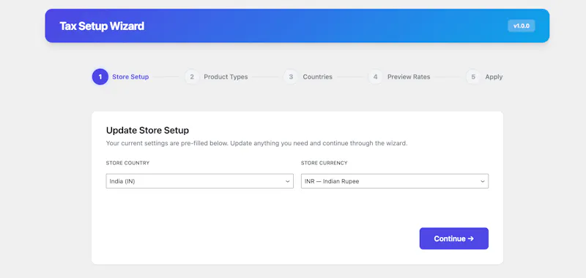Screen dimensions: 586x278
Task: Go to the Store Setup step label
Action: pyautogui.click(x=130, y=77)
